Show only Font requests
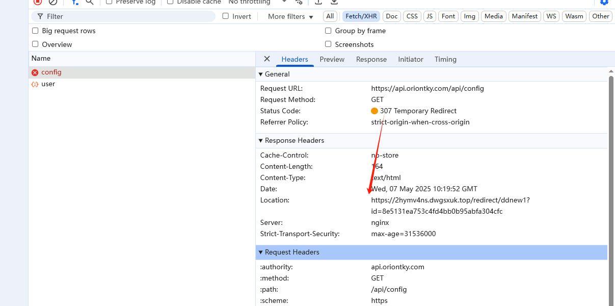The image size is (615, 306). 448,16
